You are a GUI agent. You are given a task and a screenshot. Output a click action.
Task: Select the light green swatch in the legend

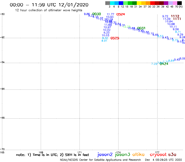(125, 3)
